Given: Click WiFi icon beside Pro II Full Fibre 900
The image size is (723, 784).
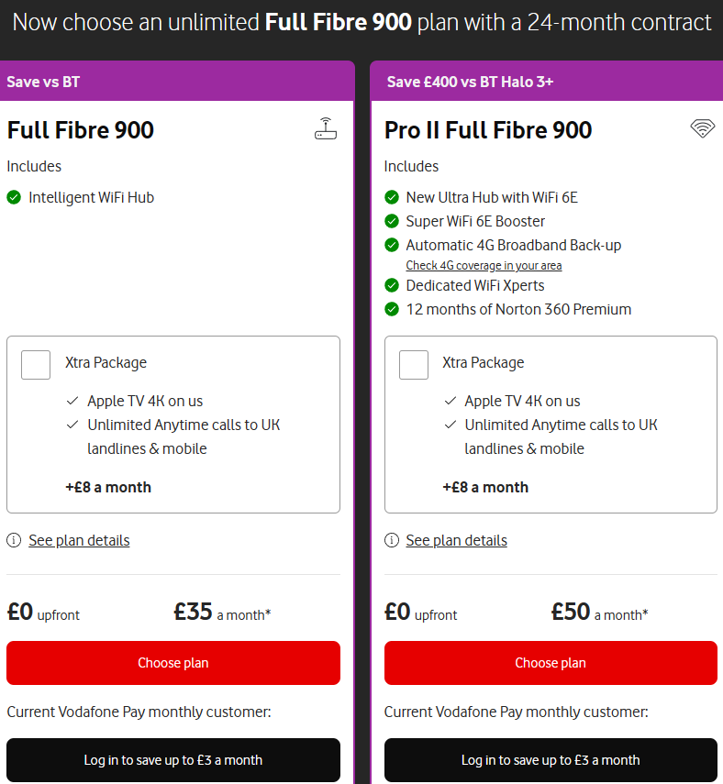Looking at the screenshot, I should pyautogui.click(x=703, y=129).
